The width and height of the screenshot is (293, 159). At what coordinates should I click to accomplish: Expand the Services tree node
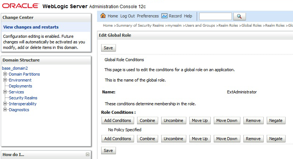coord(5,92)
